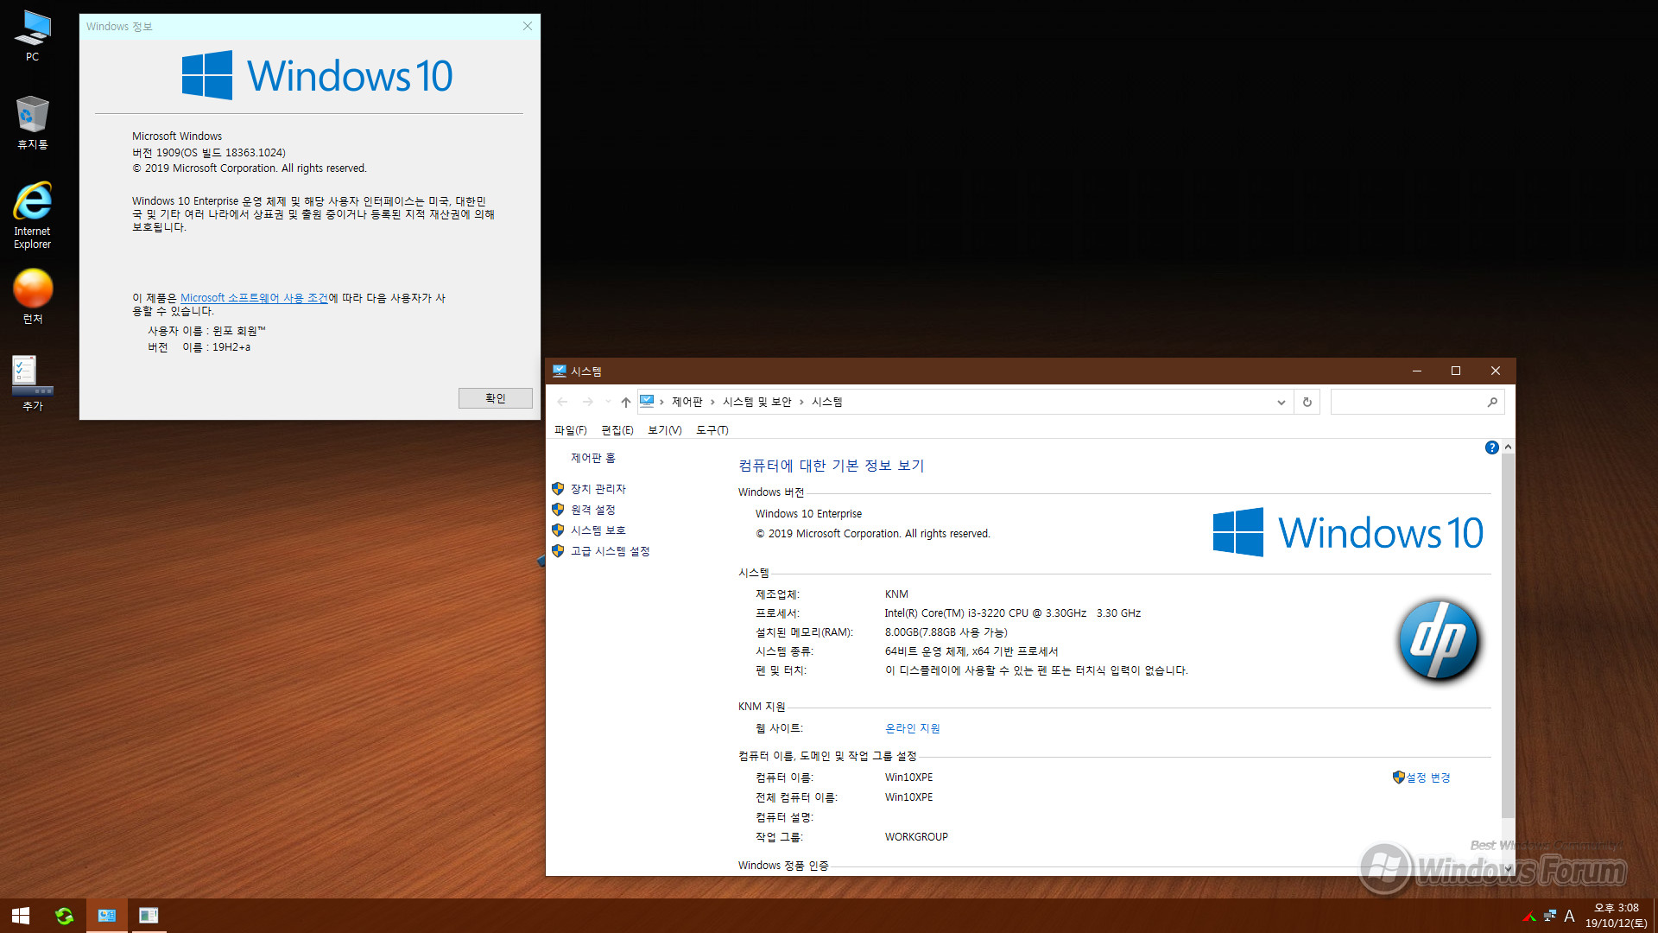Click the WORKGROUP value text
Viewport: 1658px width, 933px height.
916,837
